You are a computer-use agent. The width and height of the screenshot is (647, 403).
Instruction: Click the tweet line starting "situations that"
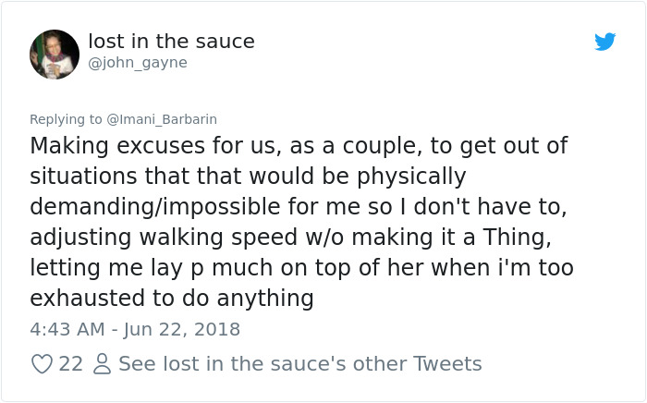coord(248,177)
